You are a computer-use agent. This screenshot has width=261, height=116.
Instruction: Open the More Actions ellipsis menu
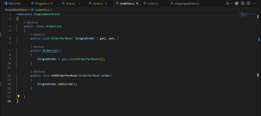[254, 3]
